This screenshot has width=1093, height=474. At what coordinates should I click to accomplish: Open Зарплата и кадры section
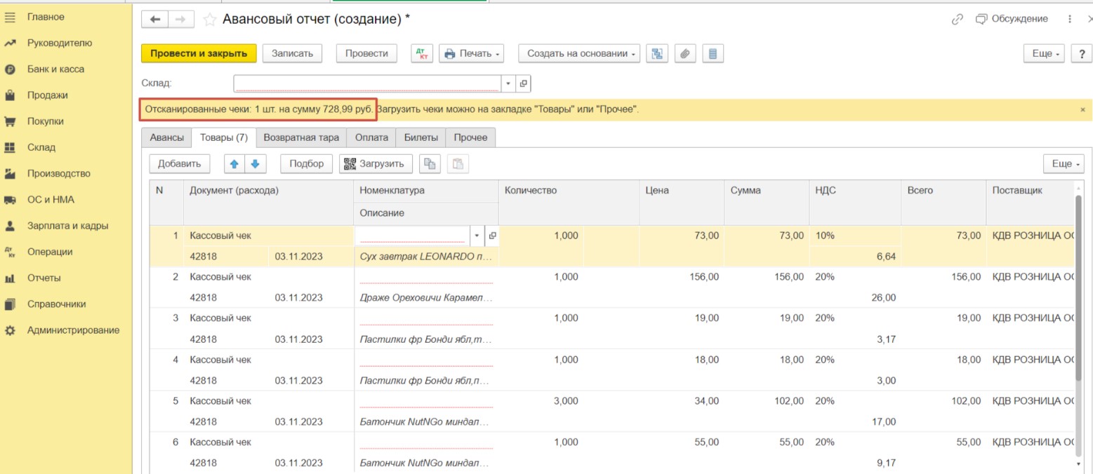tap(67, 226)
